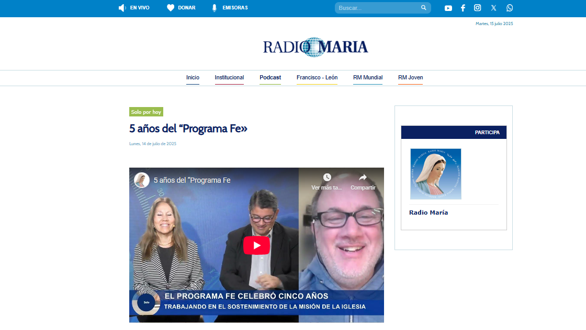Image resolution: width=586 pixels, height=330 pixels.
Task: Go to the Inicio menu item
Action: [x=193, y=78]
